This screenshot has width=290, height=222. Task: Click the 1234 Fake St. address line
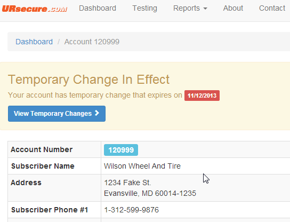tap(127, 183)
